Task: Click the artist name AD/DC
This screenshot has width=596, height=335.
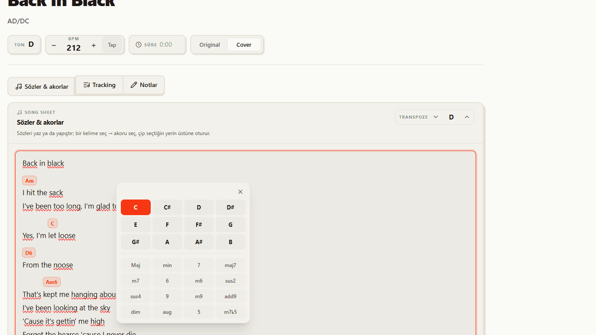Action: (x=18, y=21)
